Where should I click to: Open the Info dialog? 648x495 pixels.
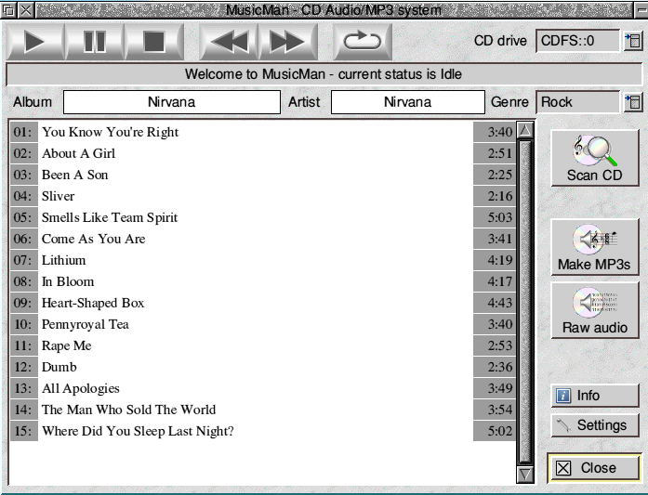tap(595, 396)
